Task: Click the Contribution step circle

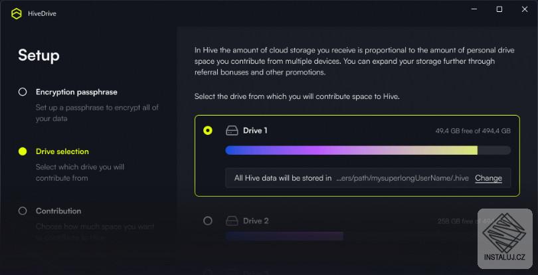Action: [x=23, y=211]
